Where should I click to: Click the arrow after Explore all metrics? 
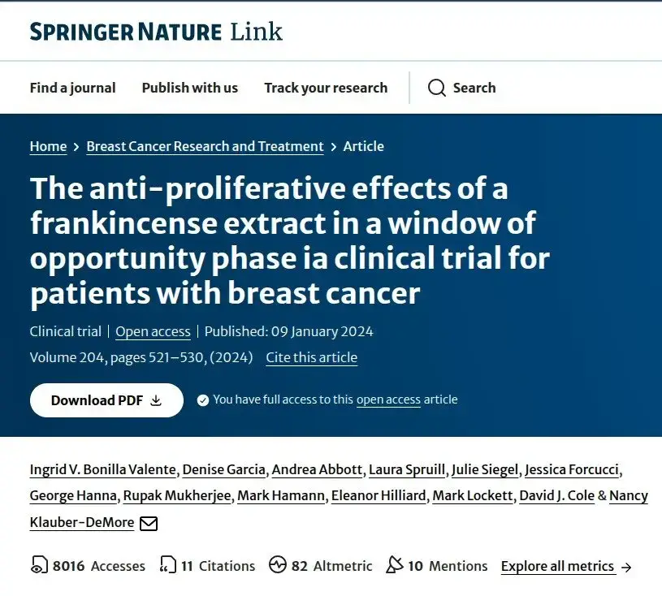(626, 568)
